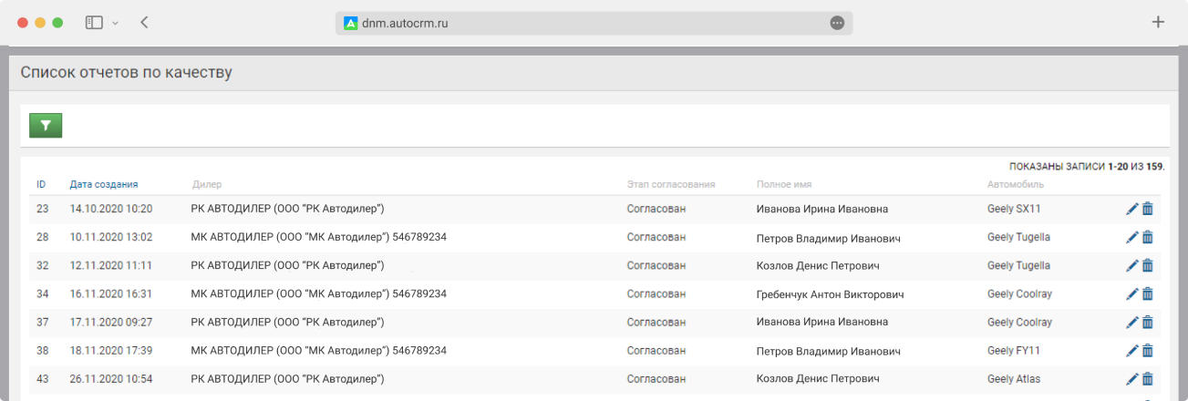Toggle the Safari sidebar button
This screenshot has width=1188, height=401.
(94, 23)
